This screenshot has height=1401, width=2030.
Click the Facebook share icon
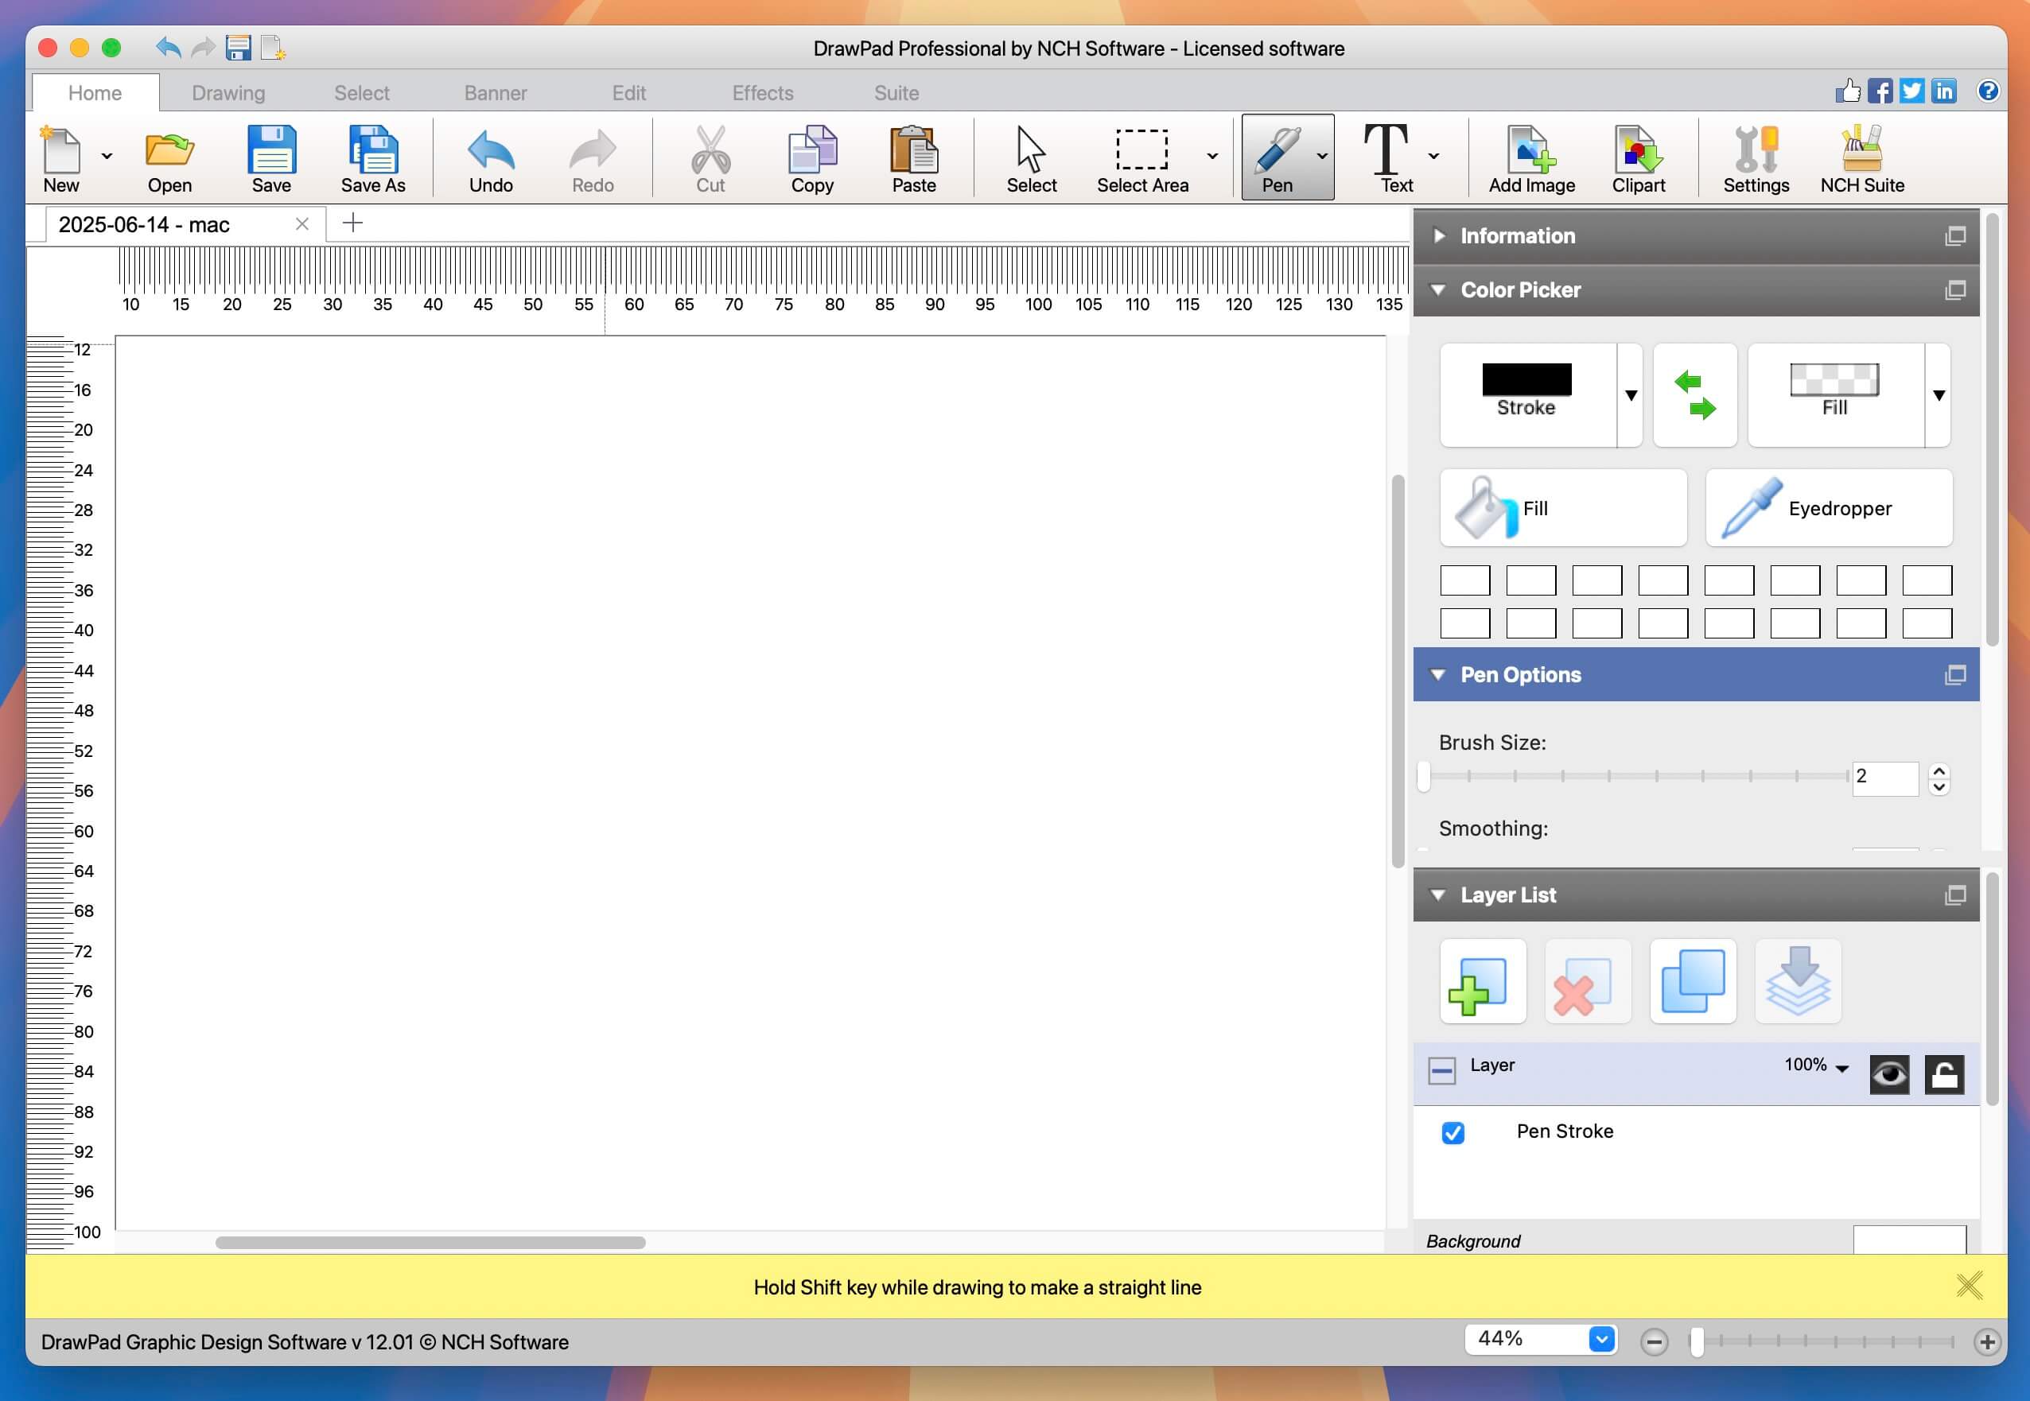(1880, 91)
